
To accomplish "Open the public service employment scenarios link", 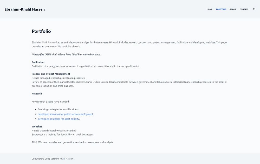I will pyautogui.click(x=65, y=114).
